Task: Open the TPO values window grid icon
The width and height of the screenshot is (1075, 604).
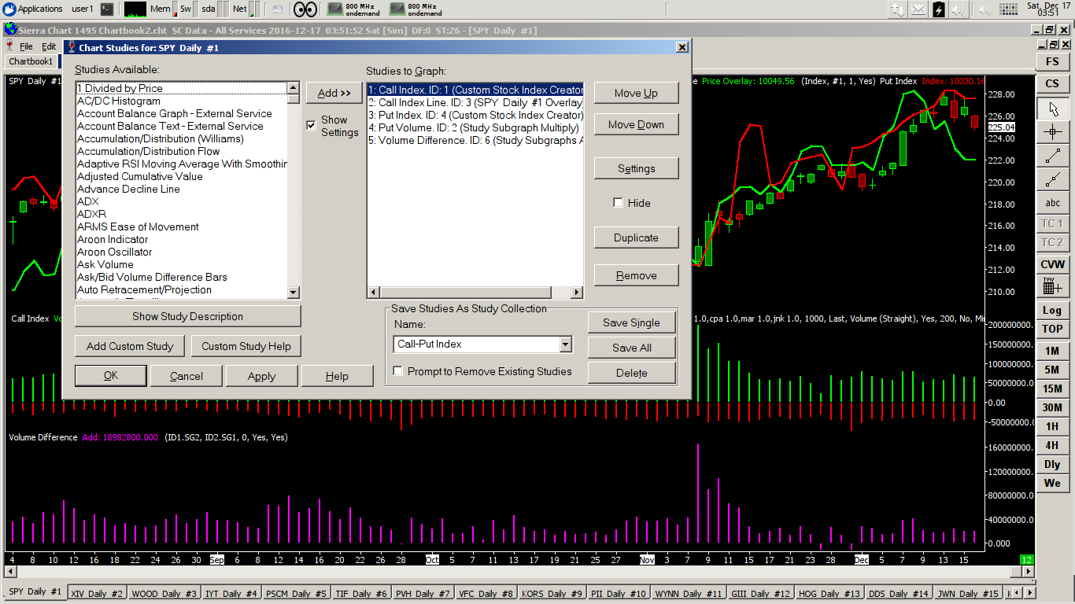Action: click(1052, 286)
